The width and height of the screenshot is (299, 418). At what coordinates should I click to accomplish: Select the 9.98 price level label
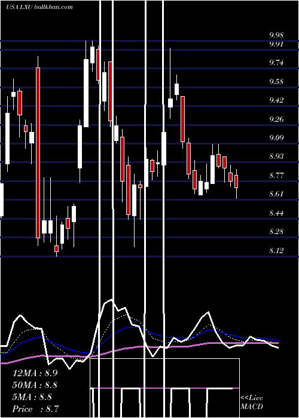[276, 35]
